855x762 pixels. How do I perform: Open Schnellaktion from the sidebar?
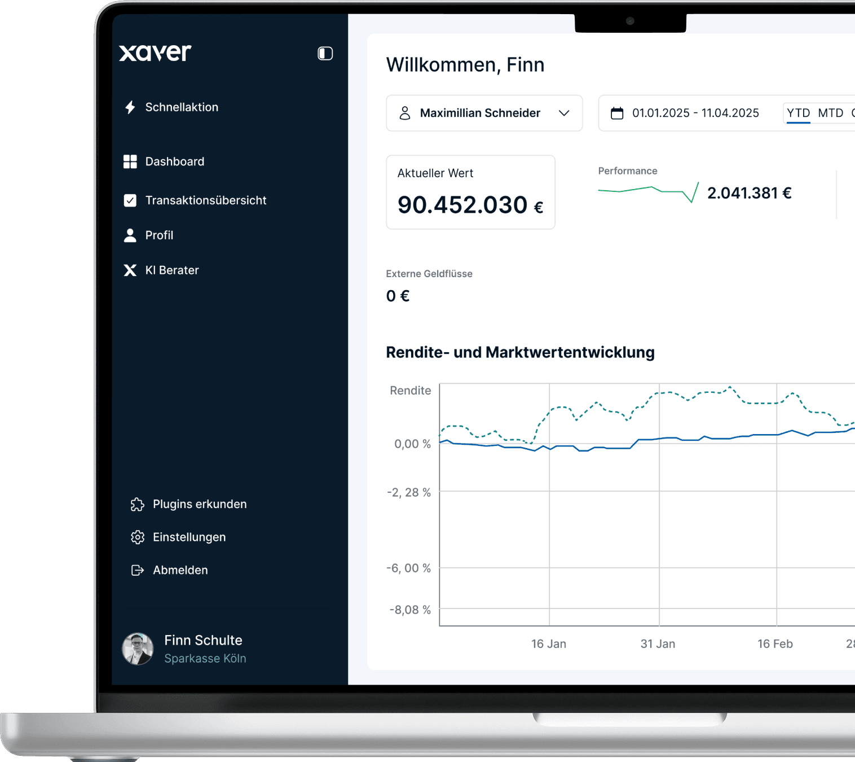(182, 107)
